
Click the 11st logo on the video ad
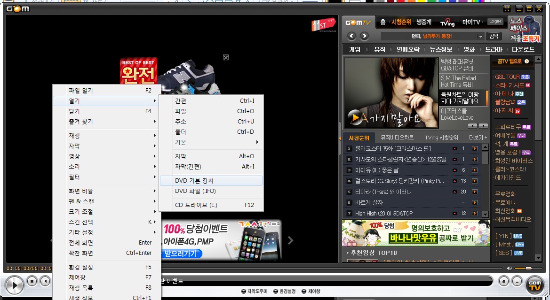click(x=323, y=25)
